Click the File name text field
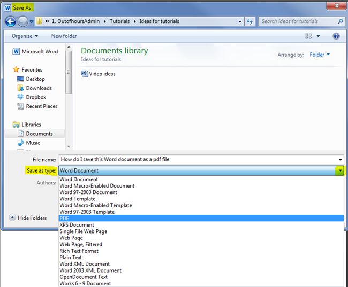The width and height of the screenshot is (348, 287). (x=198, y=159)
